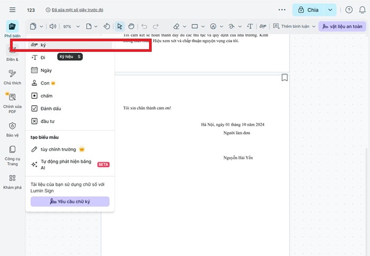370x256 pixels.
Task: Click the undo arrow in toolbar
Action: point(144,26)
